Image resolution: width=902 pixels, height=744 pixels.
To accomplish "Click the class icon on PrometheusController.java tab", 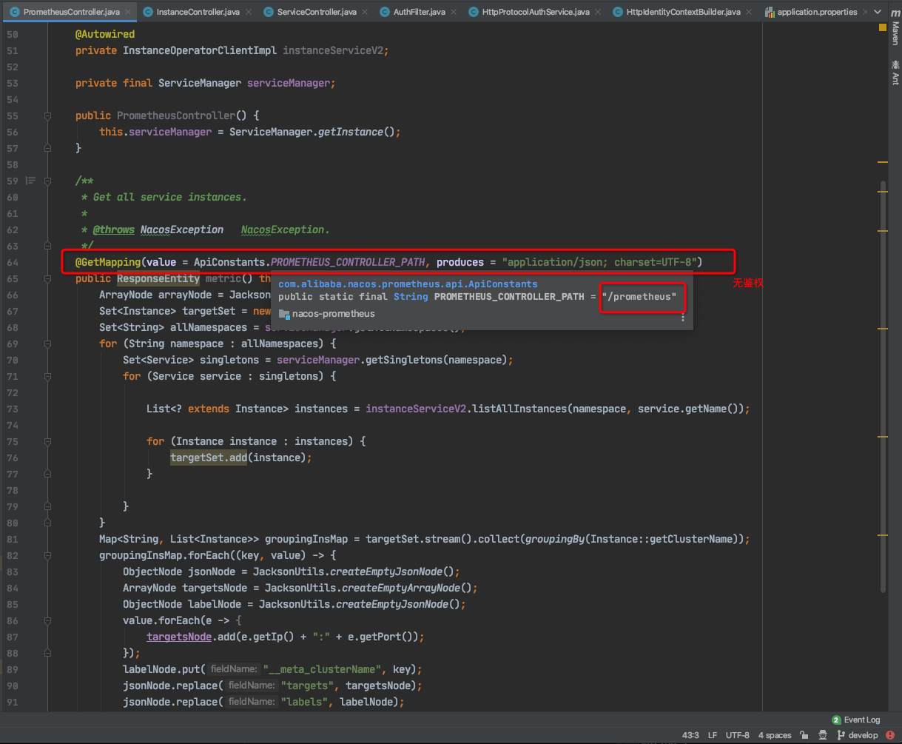I will pyautogui.click(x=15, y=12).
